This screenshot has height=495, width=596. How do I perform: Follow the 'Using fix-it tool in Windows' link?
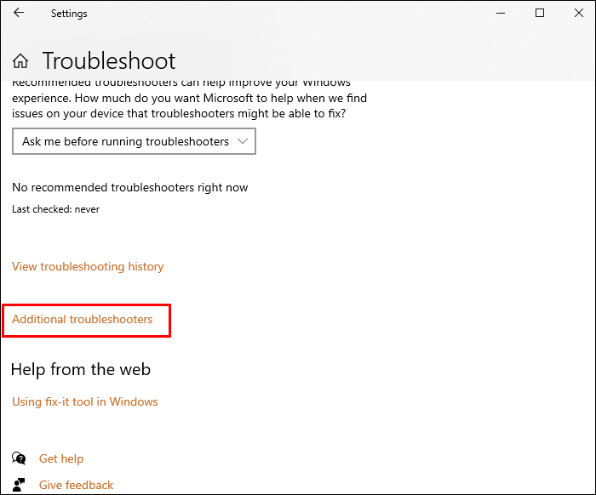click(x=85, y=401)
